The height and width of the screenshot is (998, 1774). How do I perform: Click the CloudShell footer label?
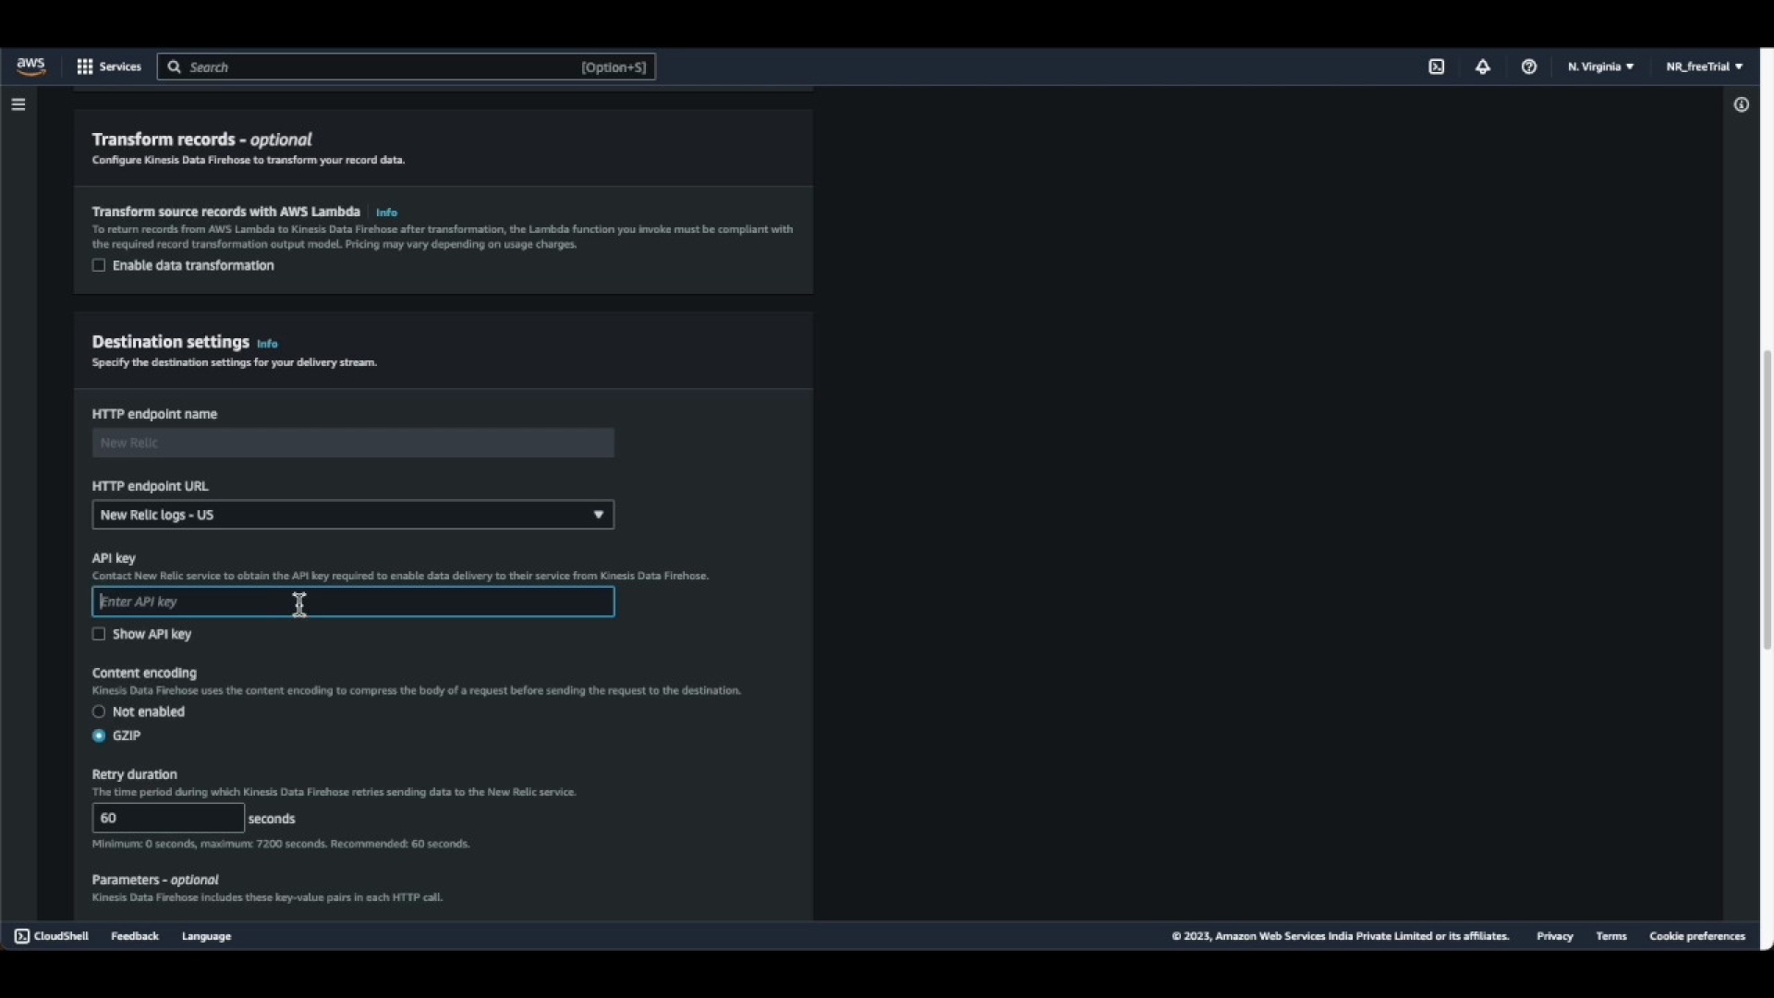pyautogui.click(x=61, y=936)
